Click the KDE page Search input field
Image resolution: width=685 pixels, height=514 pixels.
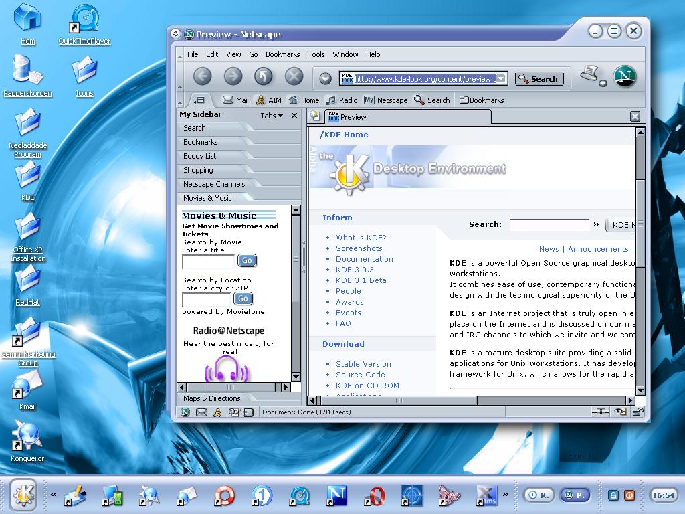tap(550, 225)
